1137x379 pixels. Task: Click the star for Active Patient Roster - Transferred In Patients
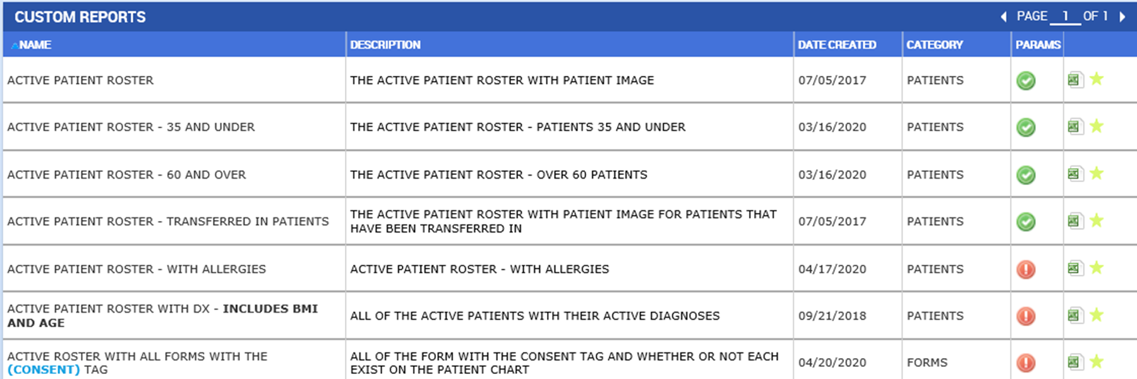coord(1097,220)
